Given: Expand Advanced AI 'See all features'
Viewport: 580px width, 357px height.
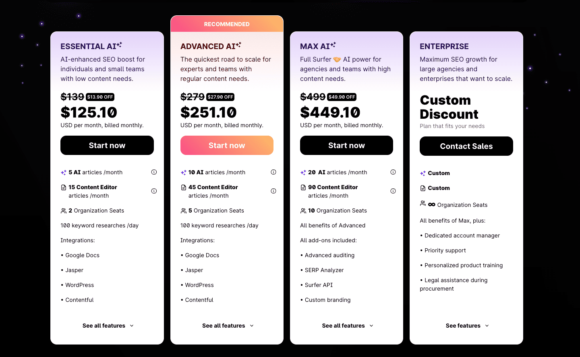Looking at the screenshot, I should 228,326.
